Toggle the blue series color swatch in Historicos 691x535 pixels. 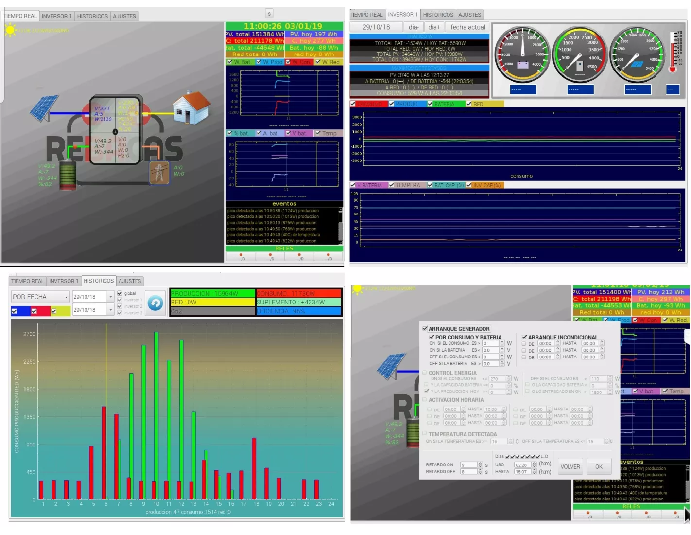point(21,311)
